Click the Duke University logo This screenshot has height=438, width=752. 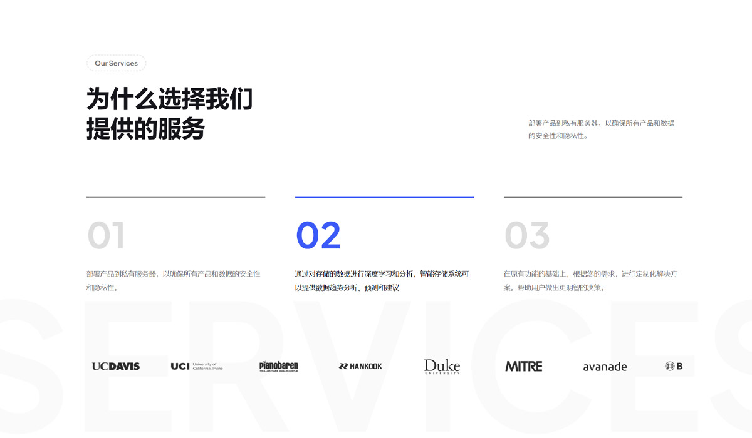[x=442, y=367]
